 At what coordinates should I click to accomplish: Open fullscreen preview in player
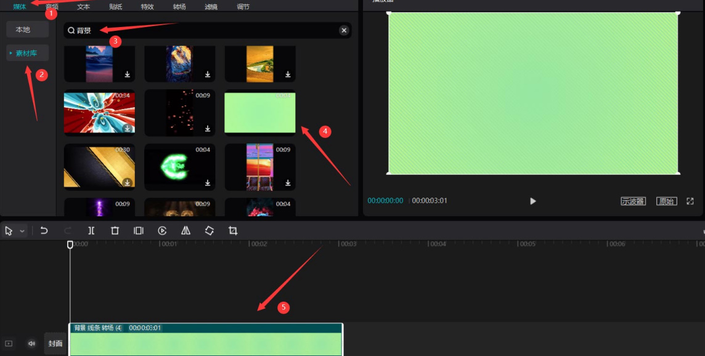pos(690,201)
